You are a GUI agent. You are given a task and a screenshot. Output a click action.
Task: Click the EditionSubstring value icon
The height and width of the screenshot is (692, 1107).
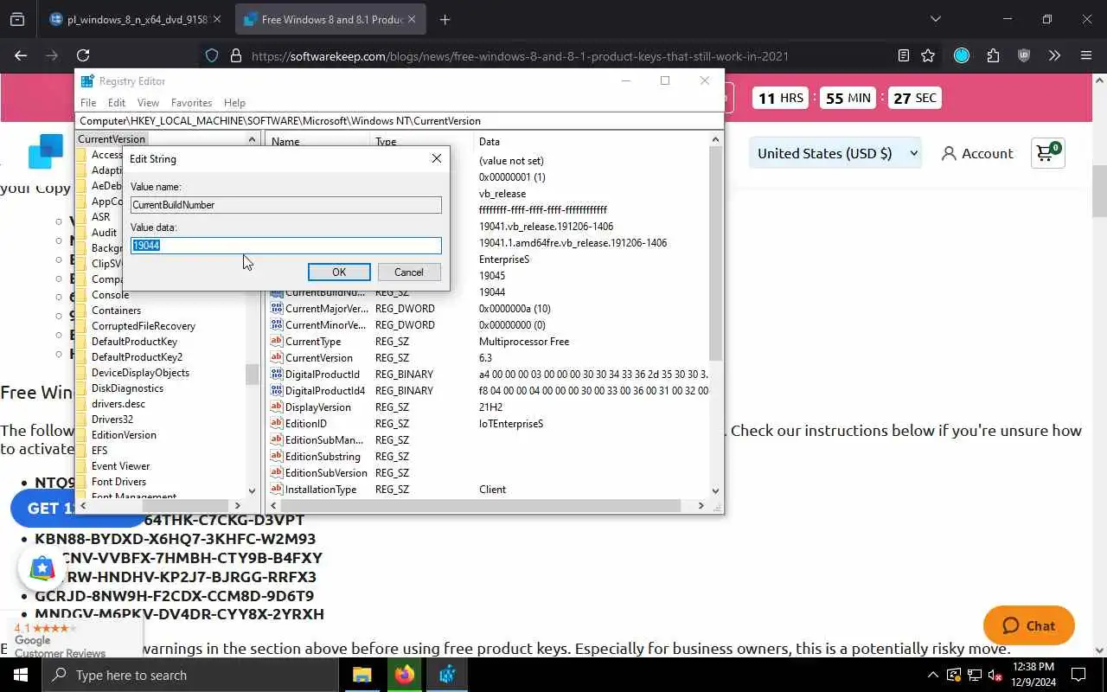tap(277, 457)
